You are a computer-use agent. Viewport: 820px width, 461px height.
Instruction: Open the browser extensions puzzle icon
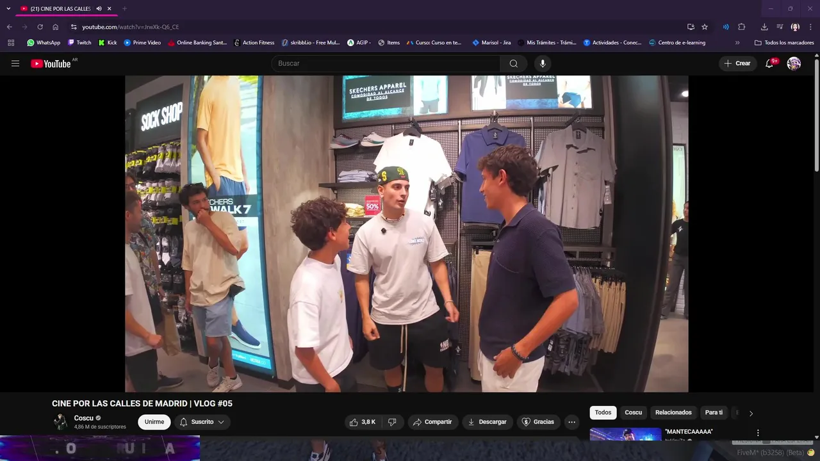coord(742,27)
